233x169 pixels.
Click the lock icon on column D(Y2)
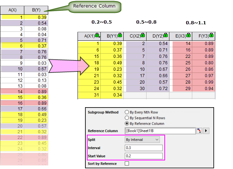(165, 35)
